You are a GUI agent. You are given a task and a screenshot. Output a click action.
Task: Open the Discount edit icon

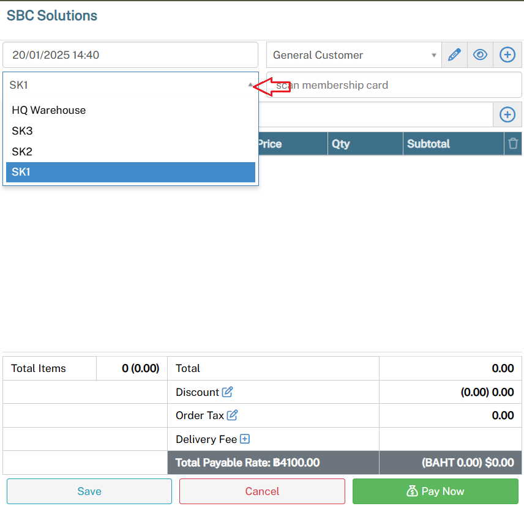point(228,392)
